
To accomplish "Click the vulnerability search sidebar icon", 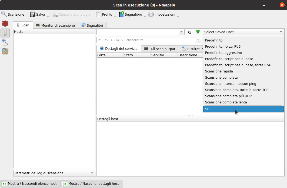I will click(x=5, y=51).
